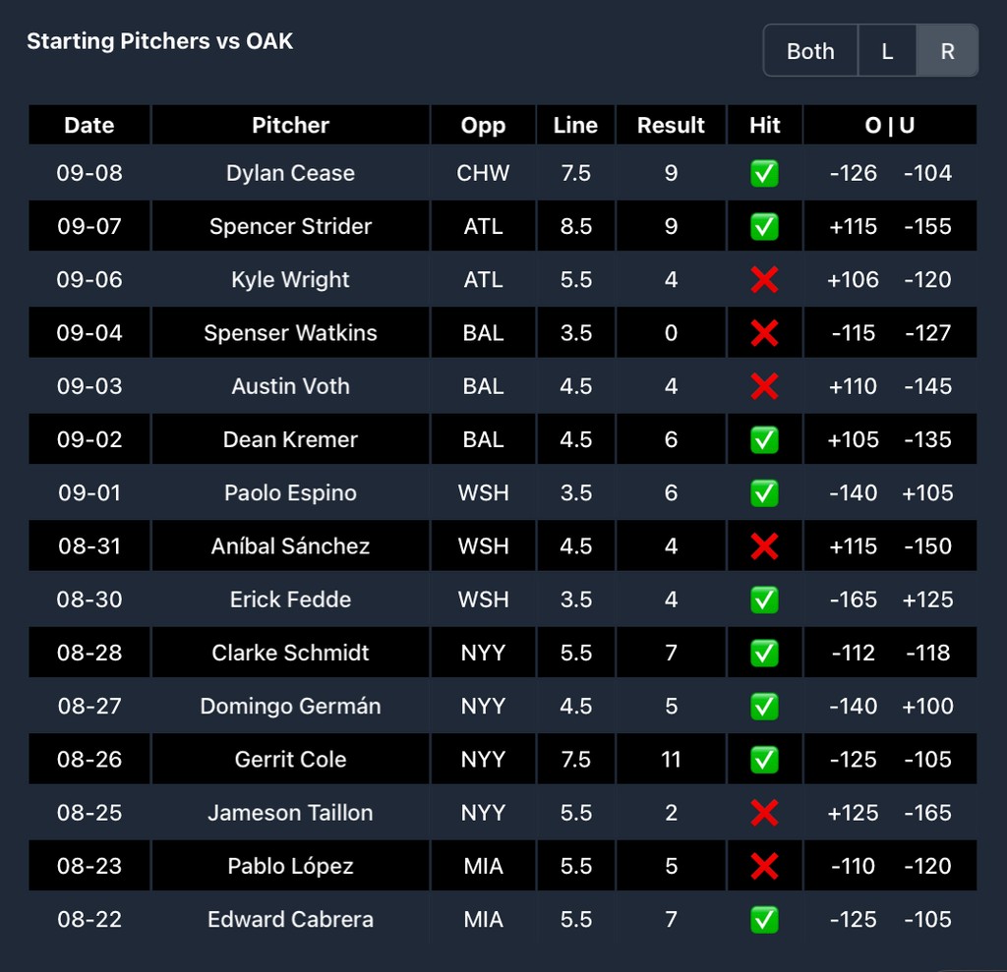Switch filter to L pitchers
Image resolution: width=1007 pixels, height=972 pixels.
[887, 51]
